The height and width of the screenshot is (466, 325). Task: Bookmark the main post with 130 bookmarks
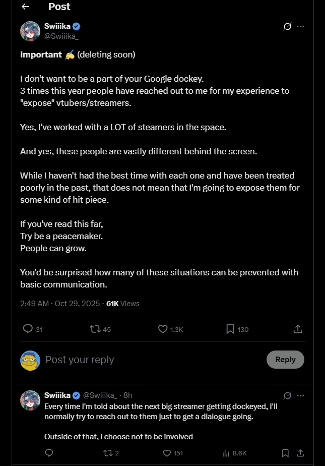point(230,329)
